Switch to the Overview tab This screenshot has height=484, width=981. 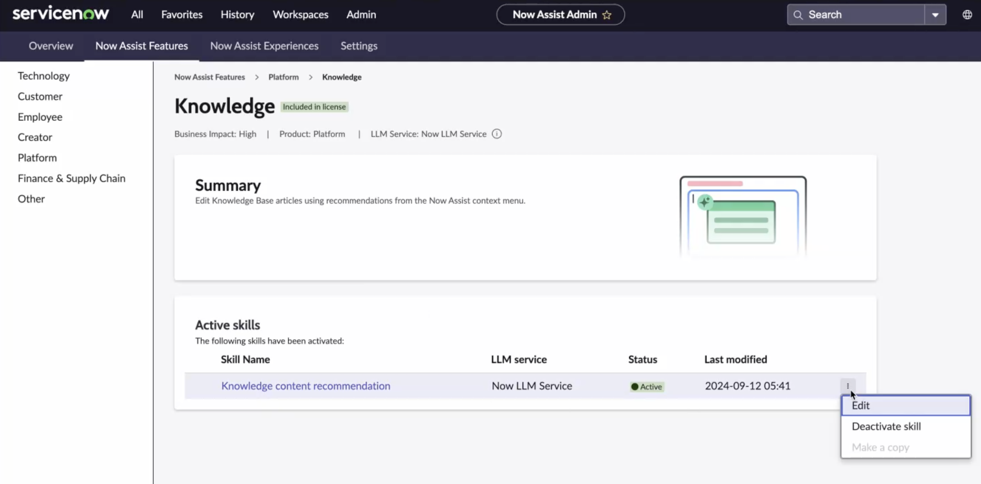pyautogui.click(x=51, y=46)
